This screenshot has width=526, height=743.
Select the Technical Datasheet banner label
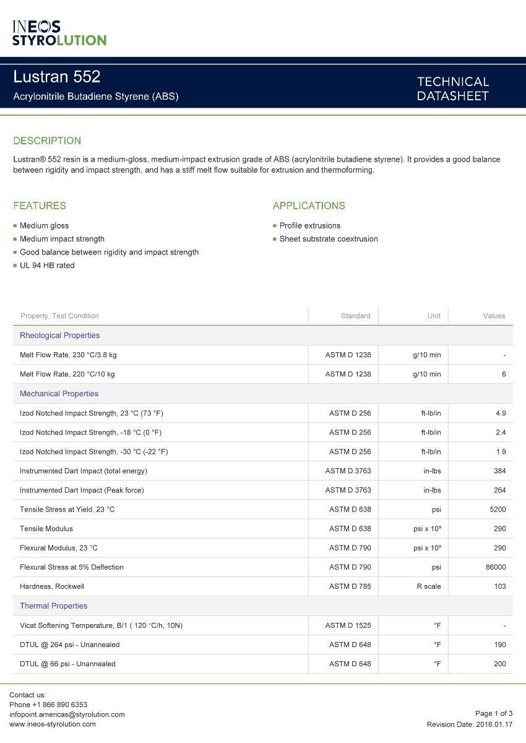(x=452, y=89)
